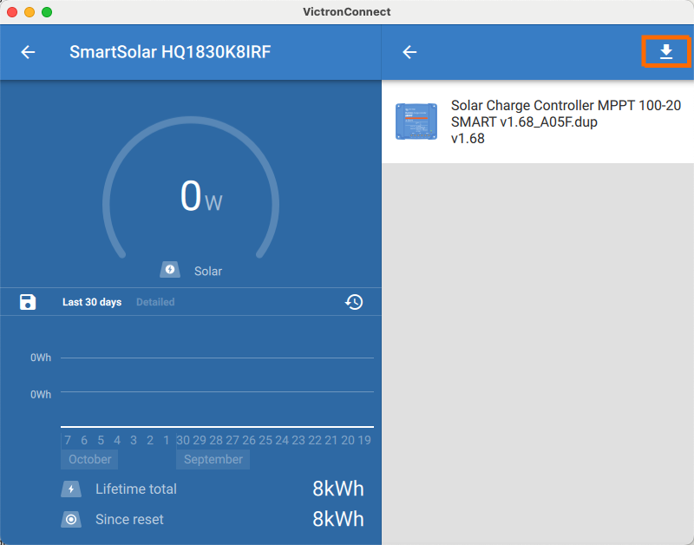Viewport: 694px width, 545px height.
Task: Click the Since reset circle icon
Action: (71, 520)
